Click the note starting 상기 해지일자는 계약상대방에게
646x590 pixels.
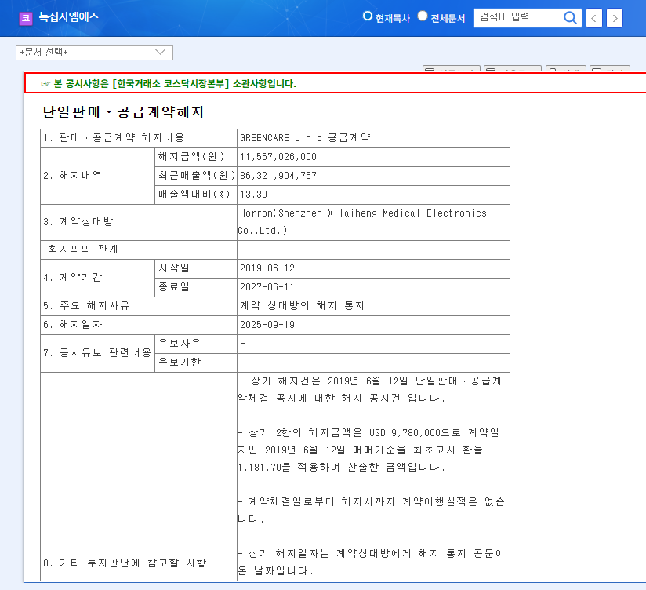click(x=371, y=563)
